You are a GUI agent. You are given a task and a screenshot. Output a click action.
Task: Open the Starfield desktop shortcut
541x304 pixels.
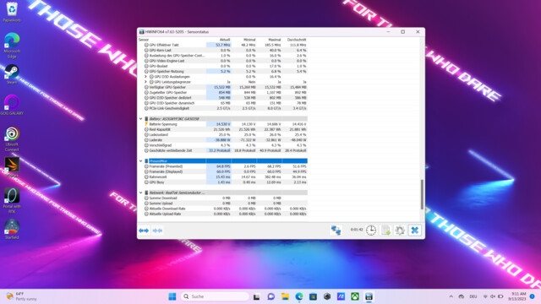point(12,229)
